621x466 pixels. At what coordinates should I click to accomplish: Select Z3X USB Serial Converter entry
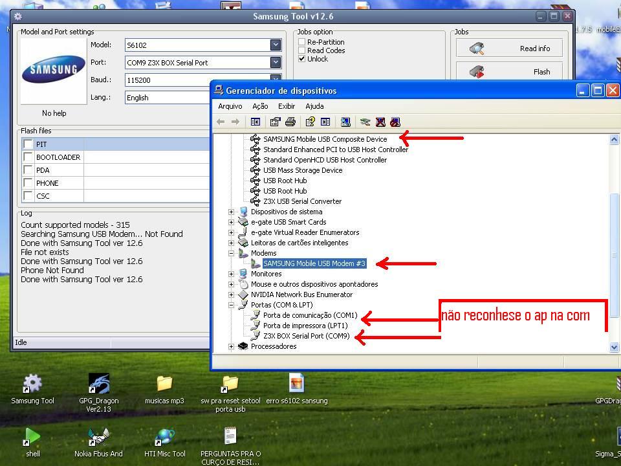(x=302, y=201)
